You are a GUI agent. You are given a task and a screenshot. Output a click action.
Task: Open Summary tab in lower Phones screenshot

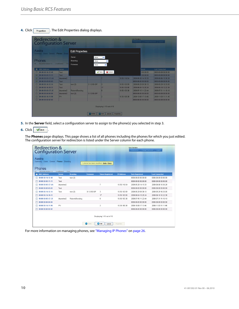point(38,161)
